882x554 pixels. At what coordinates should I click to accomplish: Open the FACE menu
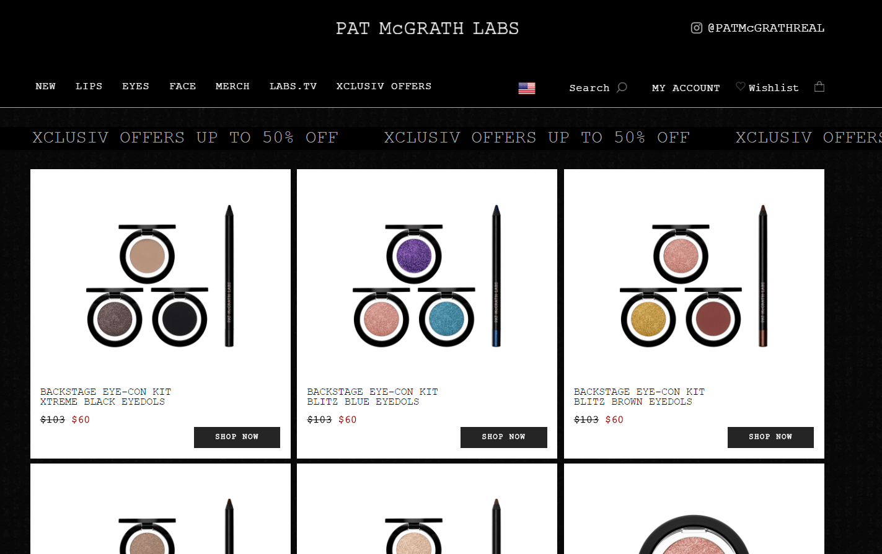[182, 86]
